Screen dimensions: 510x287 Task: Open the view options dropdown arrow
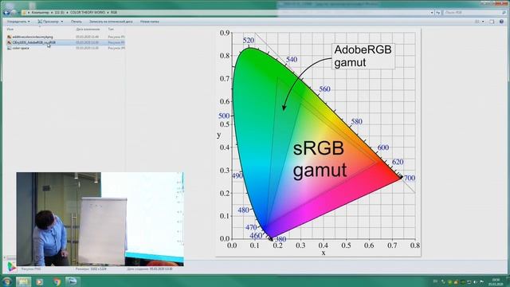click(483, 22)
